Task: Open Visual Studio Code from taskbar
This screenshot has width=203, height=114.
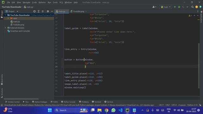Action: [x=121, y=110]
